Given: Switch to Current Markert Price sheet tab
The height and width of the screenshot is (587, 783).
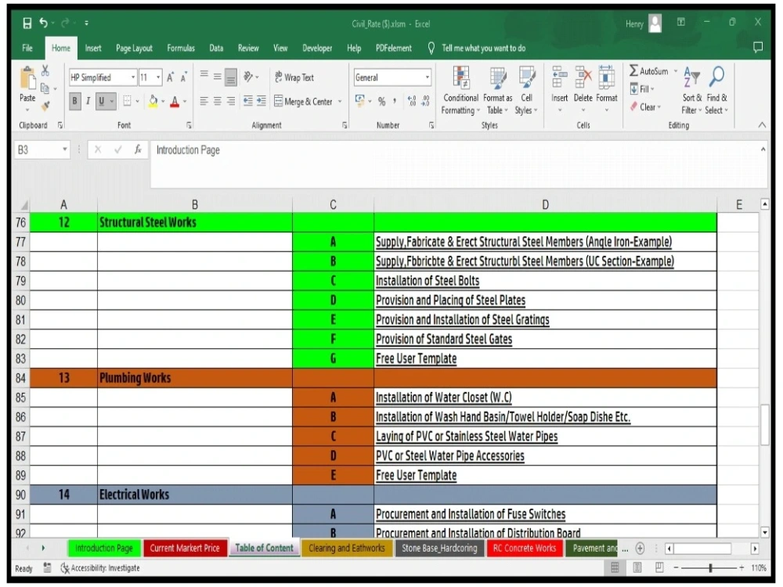Looking at the screenshot, I should coord(185,548).
